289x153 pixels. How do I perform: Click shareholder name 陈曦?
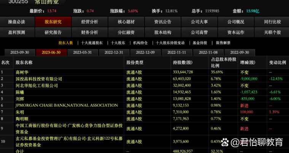[x=20, y=92]
